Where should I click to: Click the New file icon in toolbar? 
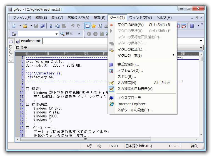(x=14, y=26)
